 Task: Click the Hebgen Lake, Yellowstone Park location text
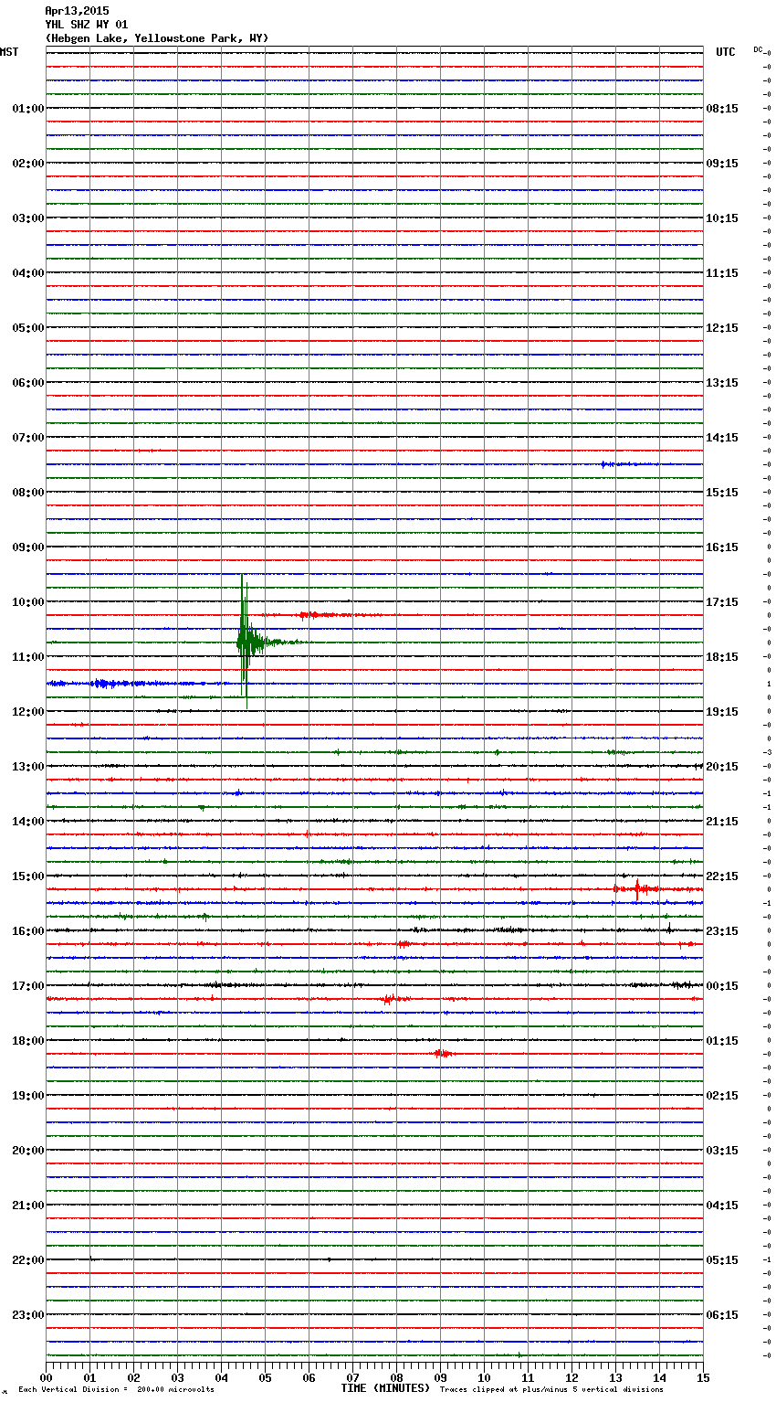(x=156, y=38)
